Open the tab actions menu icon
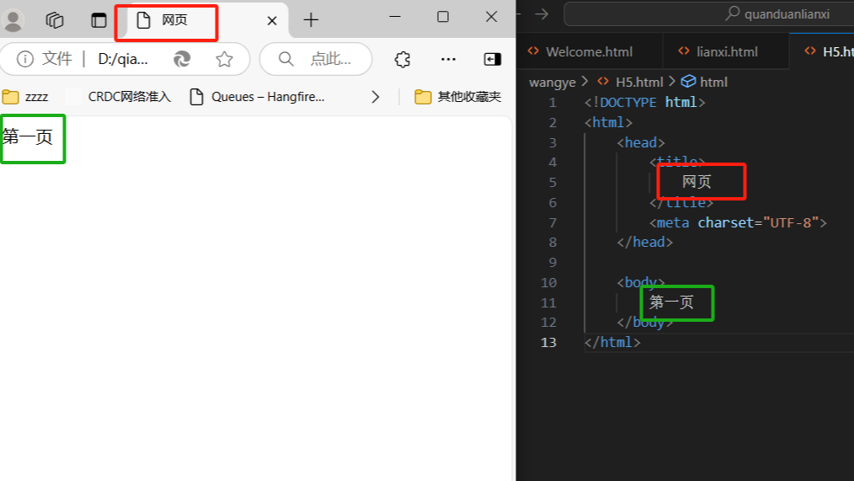This screenshot has width=854, height=481. [99, 20]
